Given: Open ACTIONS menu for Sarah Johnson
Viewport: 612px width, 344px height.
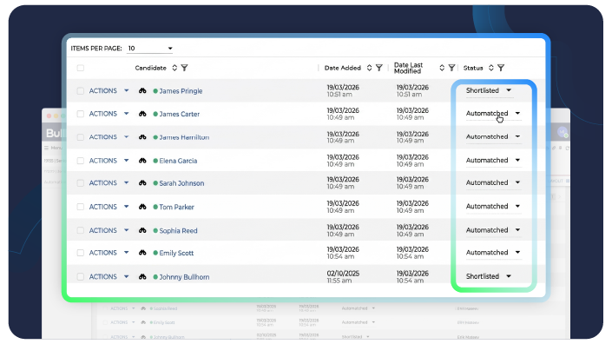Looking at the screenshot, I should [x=109, y=182].
